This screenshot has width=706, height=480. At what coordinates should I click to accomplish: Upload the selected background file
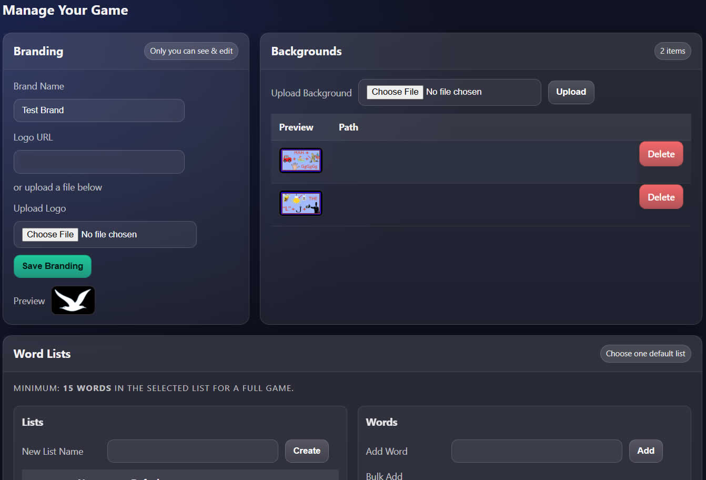[x=571, y=92]
